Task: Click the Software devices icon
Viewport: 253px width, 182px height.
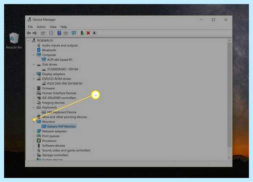Action: click(39, 146)
